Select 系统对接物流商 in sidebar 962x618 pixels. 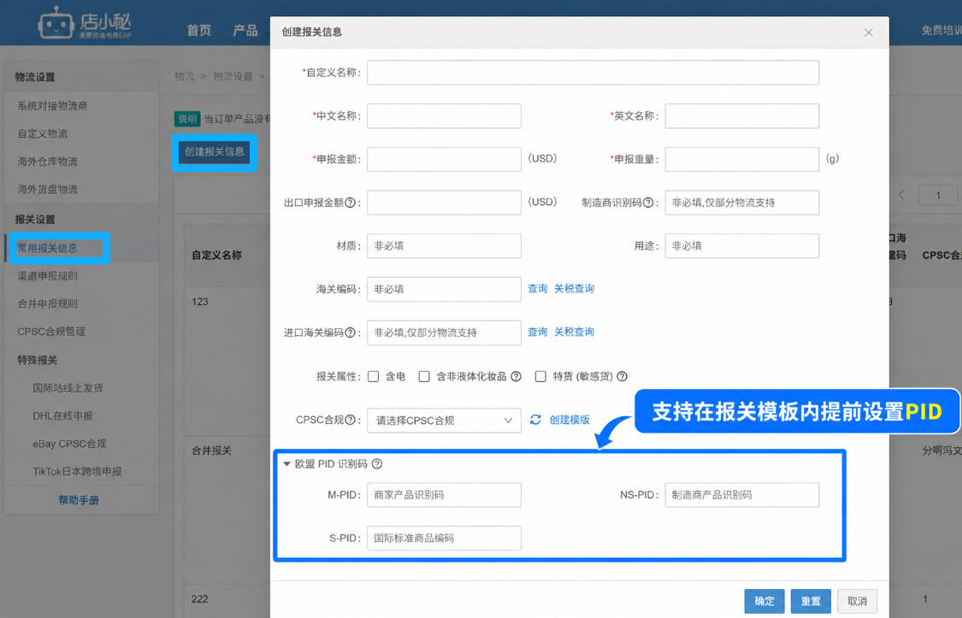pyautogui.click(x=52, y=106)
